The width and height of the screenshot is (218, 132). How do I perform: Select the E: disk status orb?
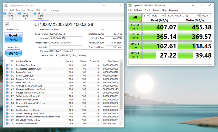(x=20, y=13)
